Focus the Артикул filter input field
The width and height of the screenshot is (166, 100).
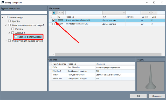click(133, 13)
